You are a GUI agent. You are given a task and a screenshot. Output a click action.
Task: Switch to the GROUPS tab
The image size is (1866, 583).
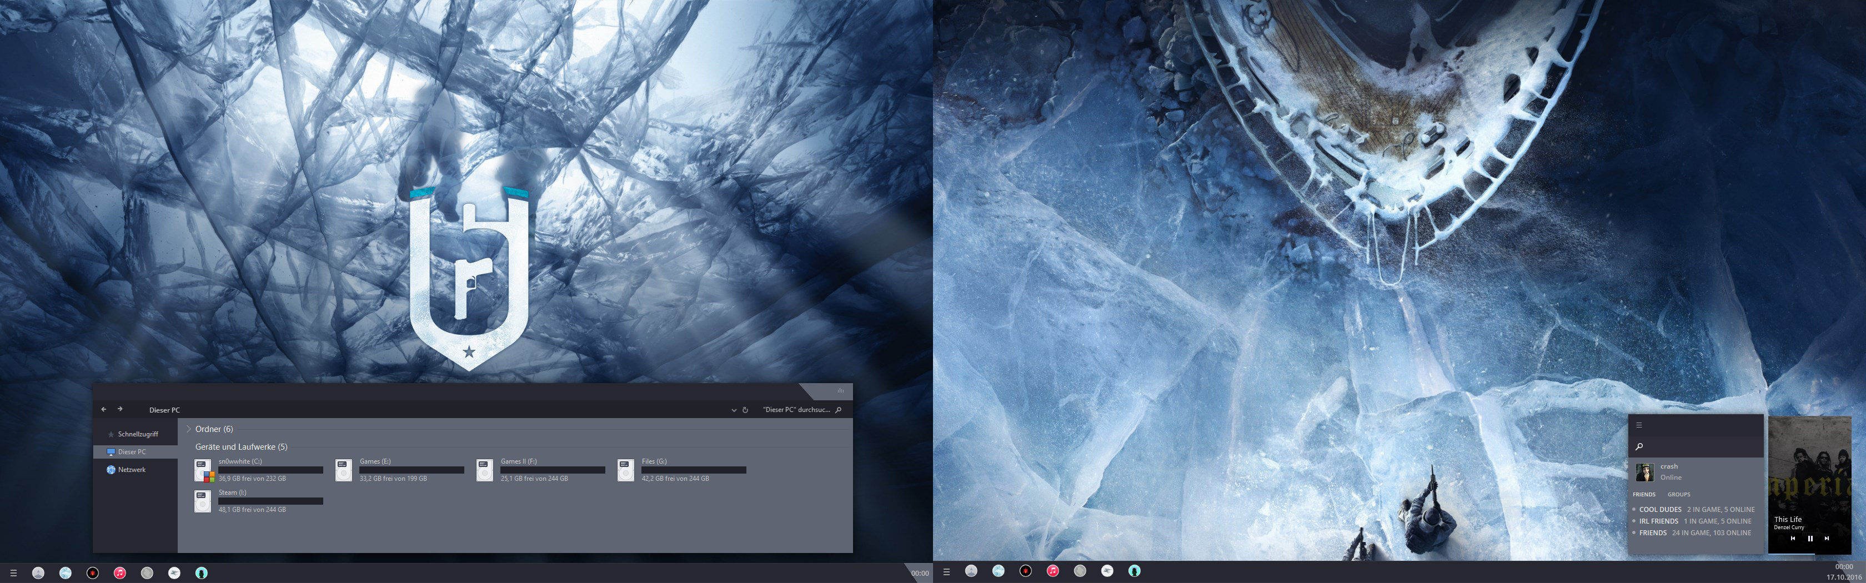coord(1678,495)
